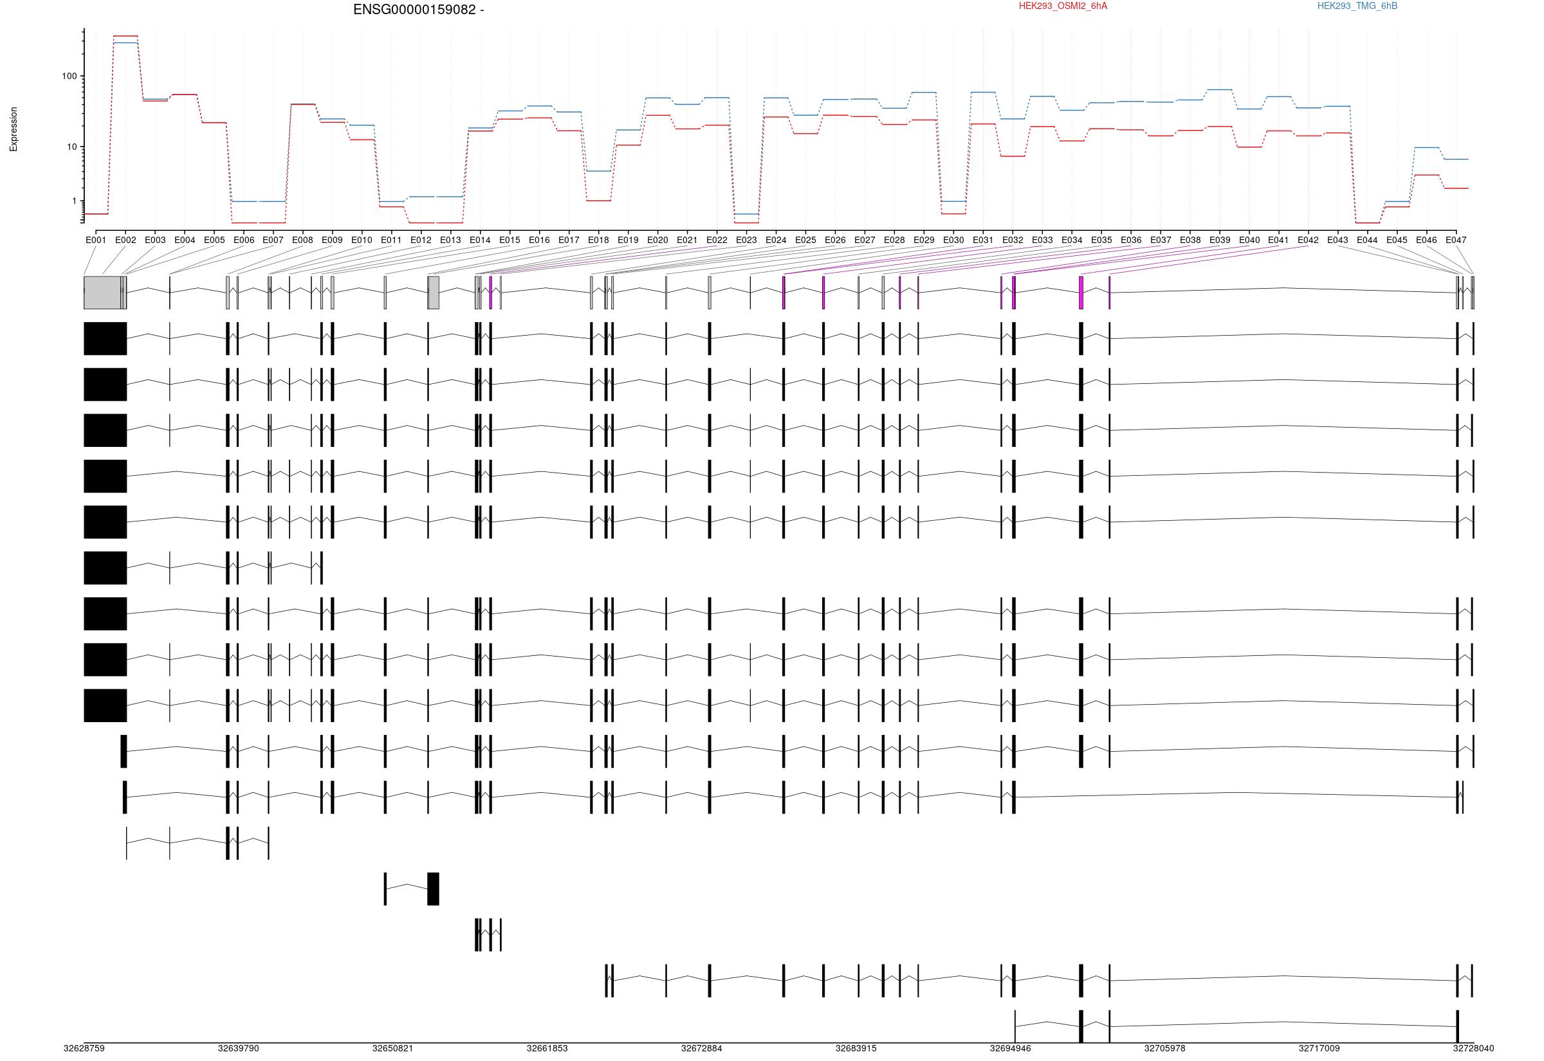The height and width of the screenshot is (1061, 1544).
Task: Click exon label E008
Action: (302, 240)
